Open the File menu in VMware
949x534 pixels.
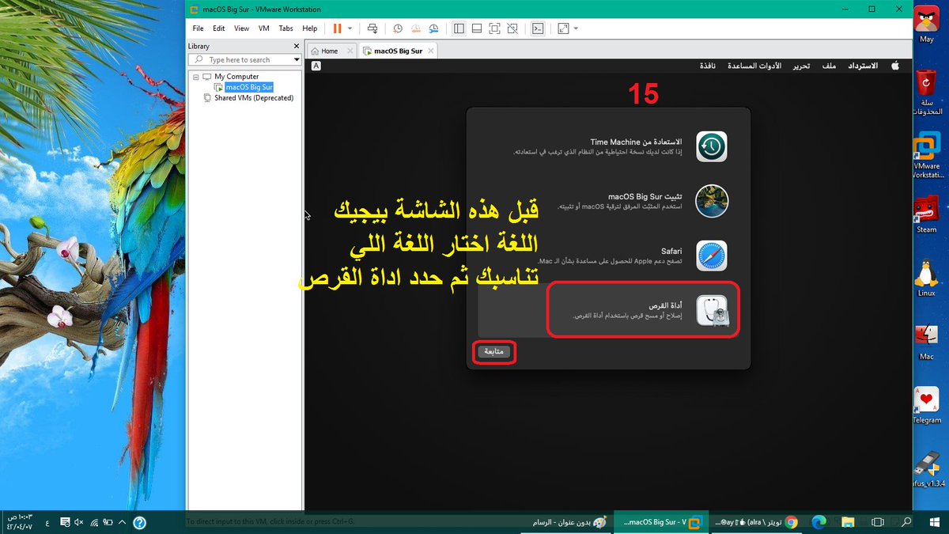[x=198, y=28]
